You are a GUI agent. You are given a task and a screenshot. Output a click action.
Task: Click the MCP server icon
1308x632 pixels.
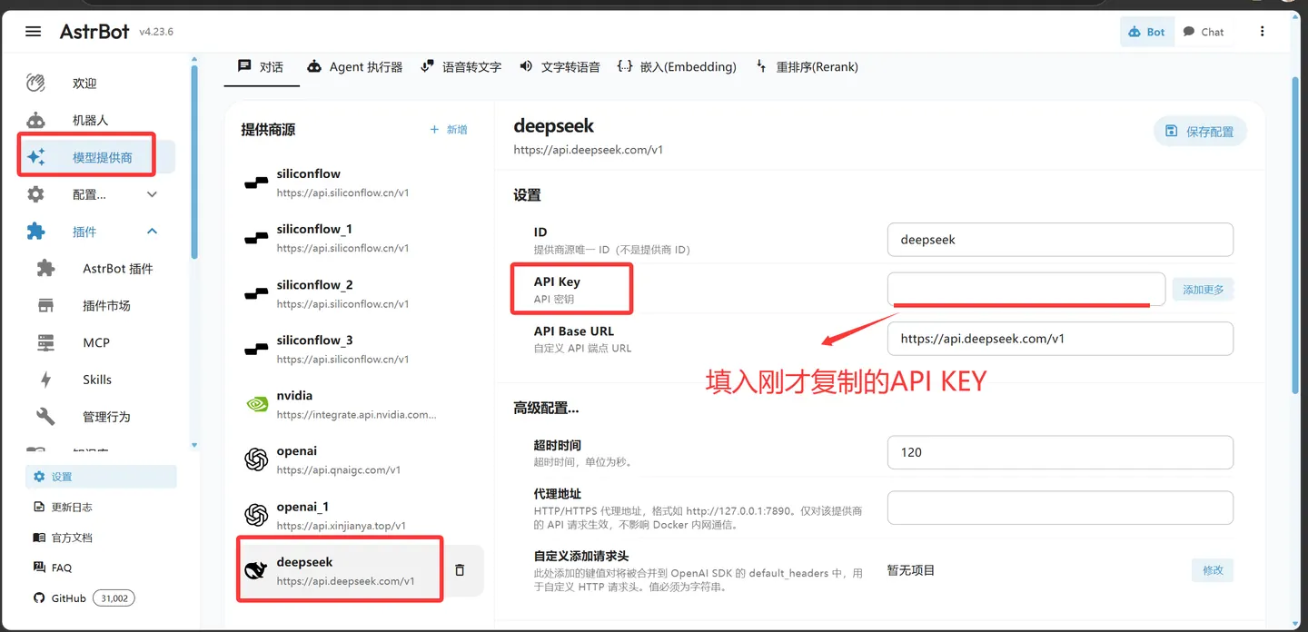(x=45, y=342)
